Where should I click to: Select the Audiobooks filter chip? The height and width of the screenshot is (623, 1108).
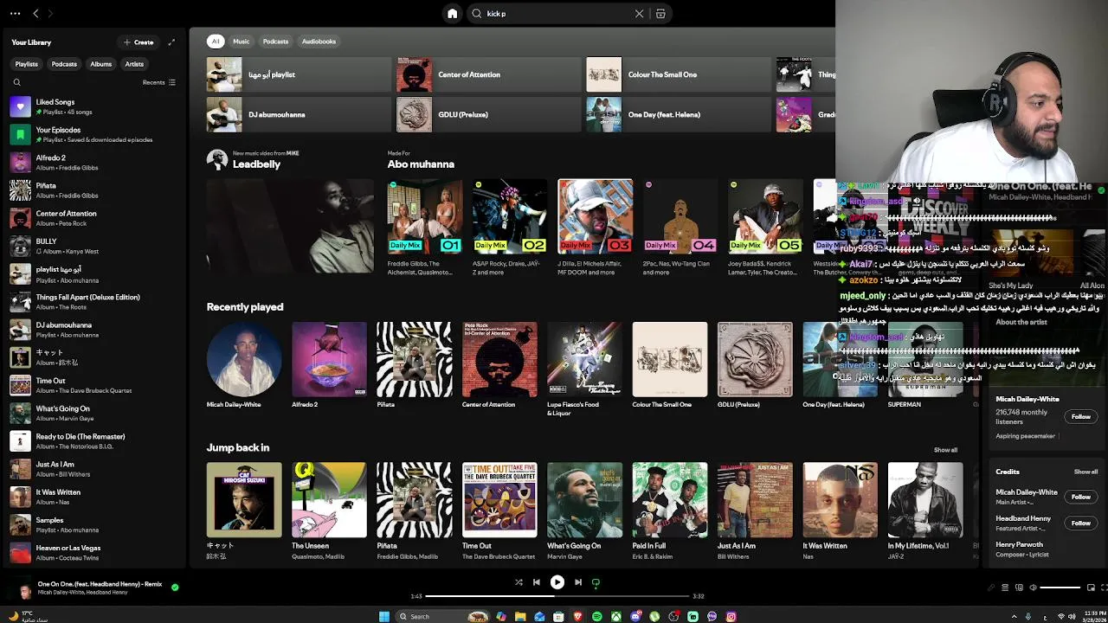coord(319,42)
